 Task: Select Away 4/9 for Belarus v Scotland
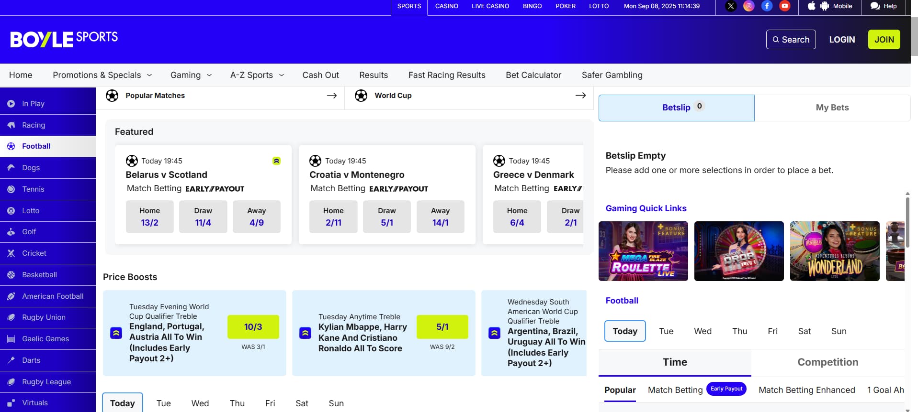pos(257,217)
